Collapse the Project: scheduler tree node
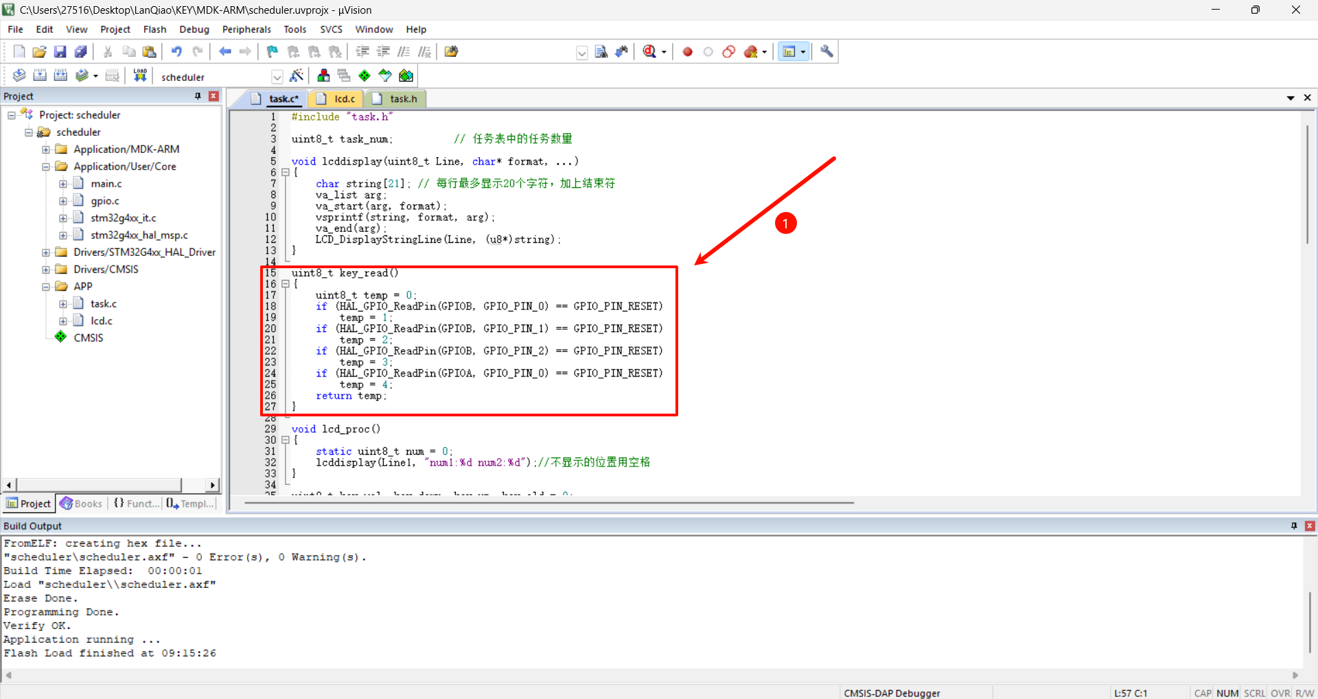 tap(12, 115)
